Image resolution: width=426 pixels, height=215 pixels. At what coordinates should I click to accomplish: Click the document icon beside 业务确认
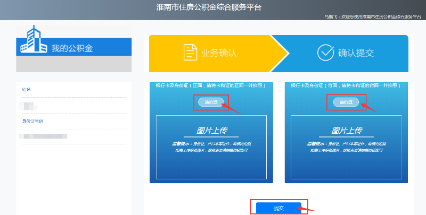190,53
